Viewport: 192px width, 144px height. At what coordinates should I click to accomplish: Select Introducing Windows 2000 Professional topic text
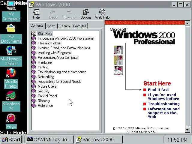pyautogui.click(x=66, y=38)
